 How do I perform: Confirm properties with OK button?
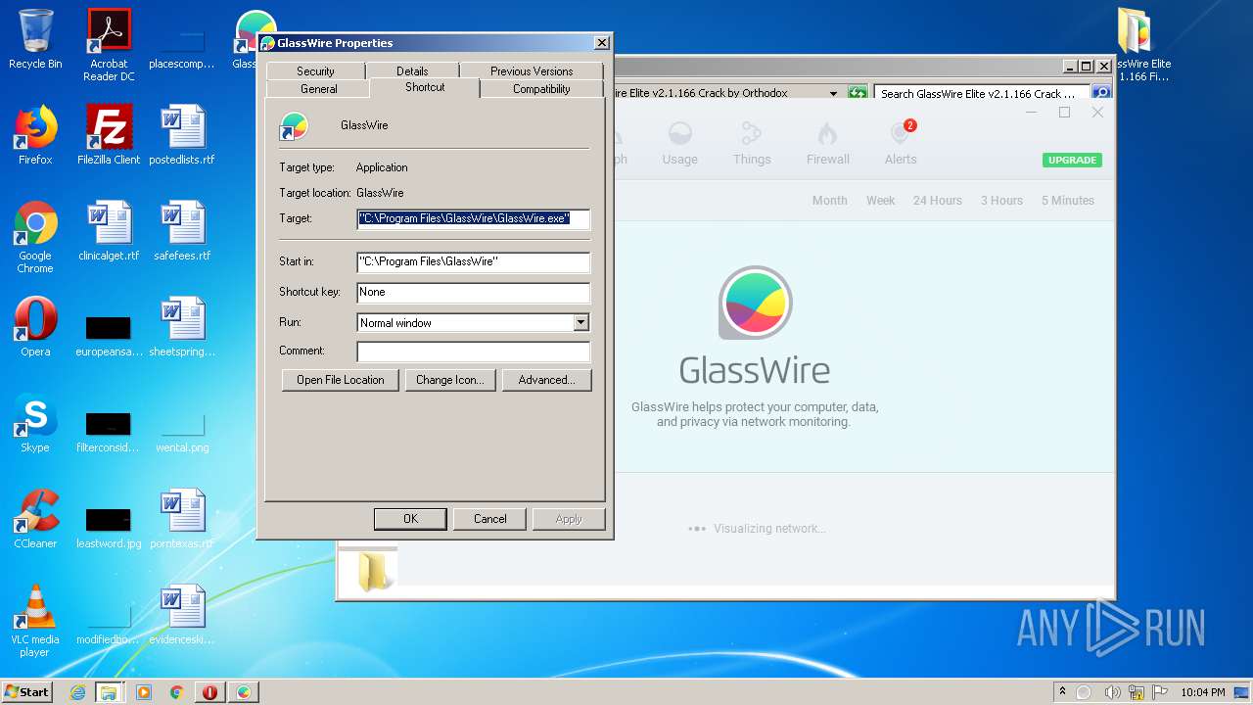tap(410, 519)
